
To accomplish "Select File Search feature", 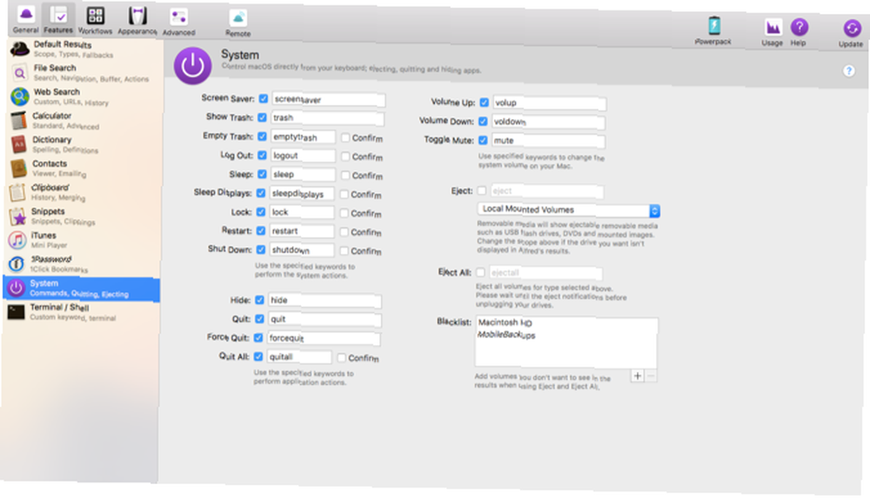I will tap(84, 73).
